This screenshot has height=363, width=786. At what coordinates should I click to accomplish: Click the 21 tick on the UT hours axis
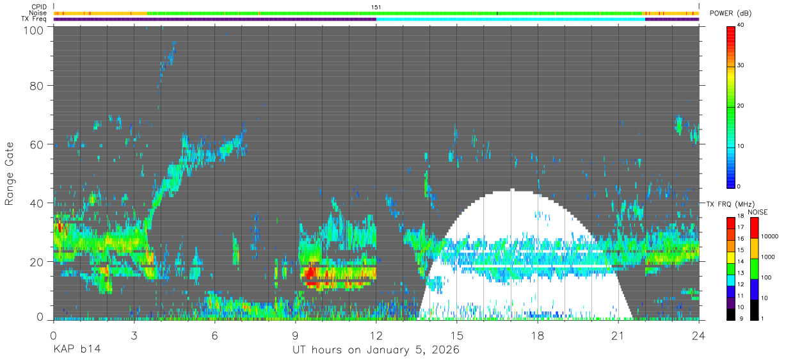click(618, 335)
